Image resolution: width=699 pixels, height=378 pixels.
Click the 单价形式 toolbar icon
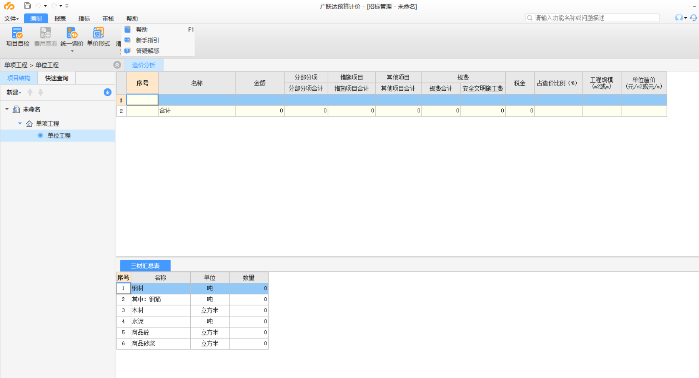tap(98, 37)
